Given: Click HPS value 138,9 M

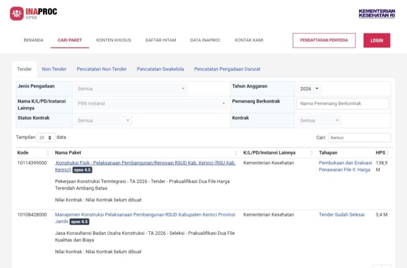Looking at the screenshot, I should click(x=381, y=166).
